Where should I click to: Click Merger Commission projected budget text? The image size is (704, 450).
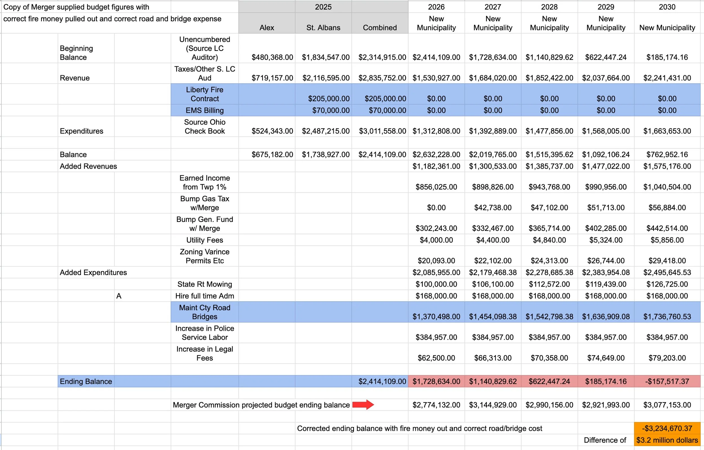pyautogui.click(x=261, y=405)
